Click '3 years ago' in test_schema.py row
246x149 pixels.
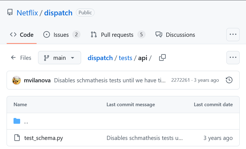(x=218, y=138)
